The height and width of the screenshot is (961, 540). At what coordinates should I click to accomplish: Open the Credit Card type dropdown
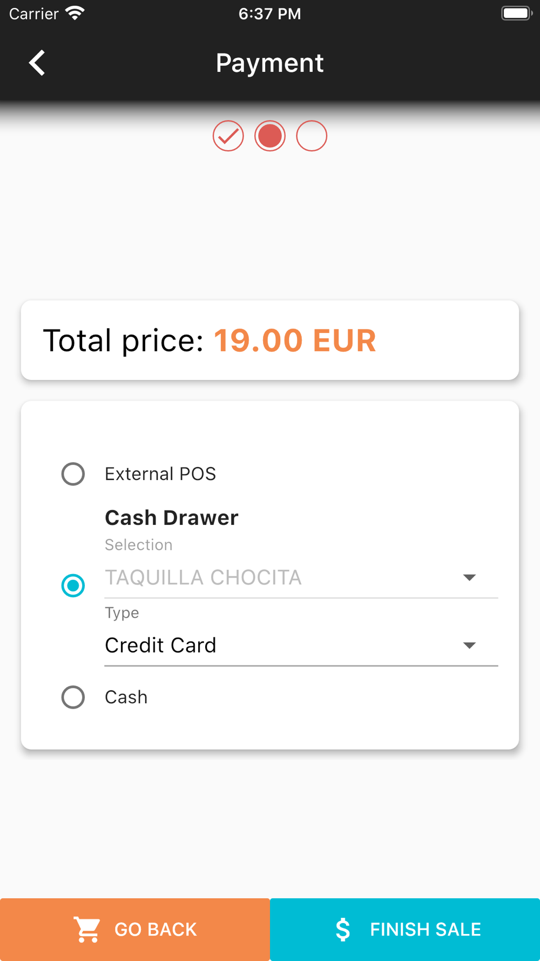click(x=301, y=645)
